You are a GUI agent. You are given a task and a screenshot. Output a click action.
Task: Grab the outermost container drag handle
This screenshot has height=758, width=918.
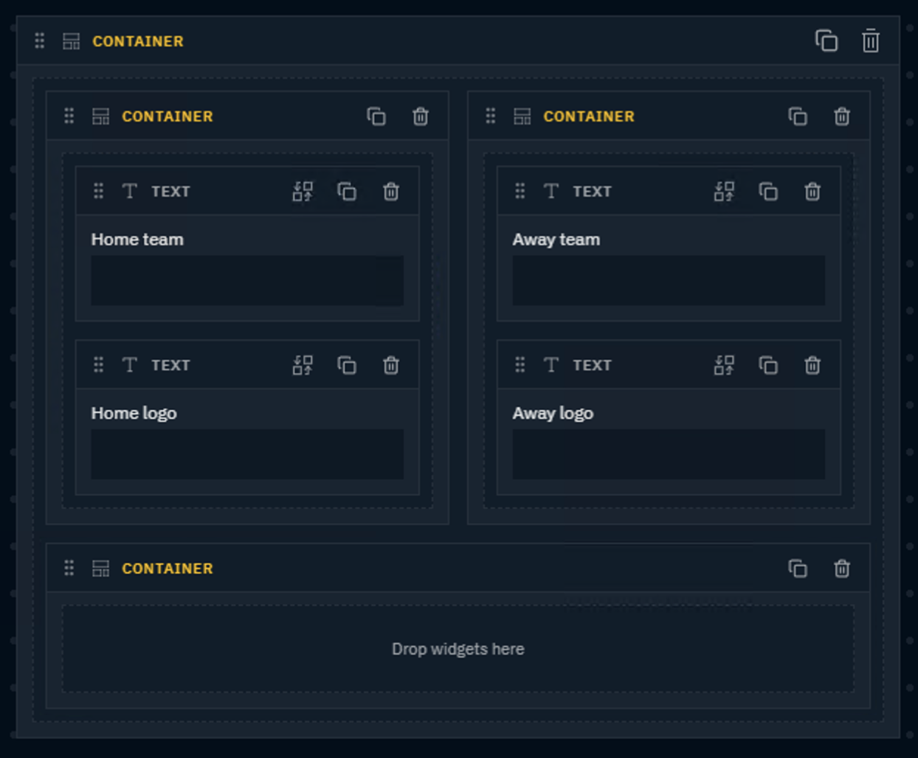pos(40,41)
